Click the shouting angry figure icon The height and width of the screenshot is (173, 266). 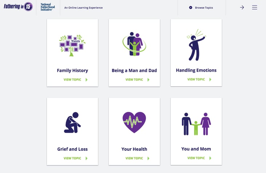click(x=196, y=45)
